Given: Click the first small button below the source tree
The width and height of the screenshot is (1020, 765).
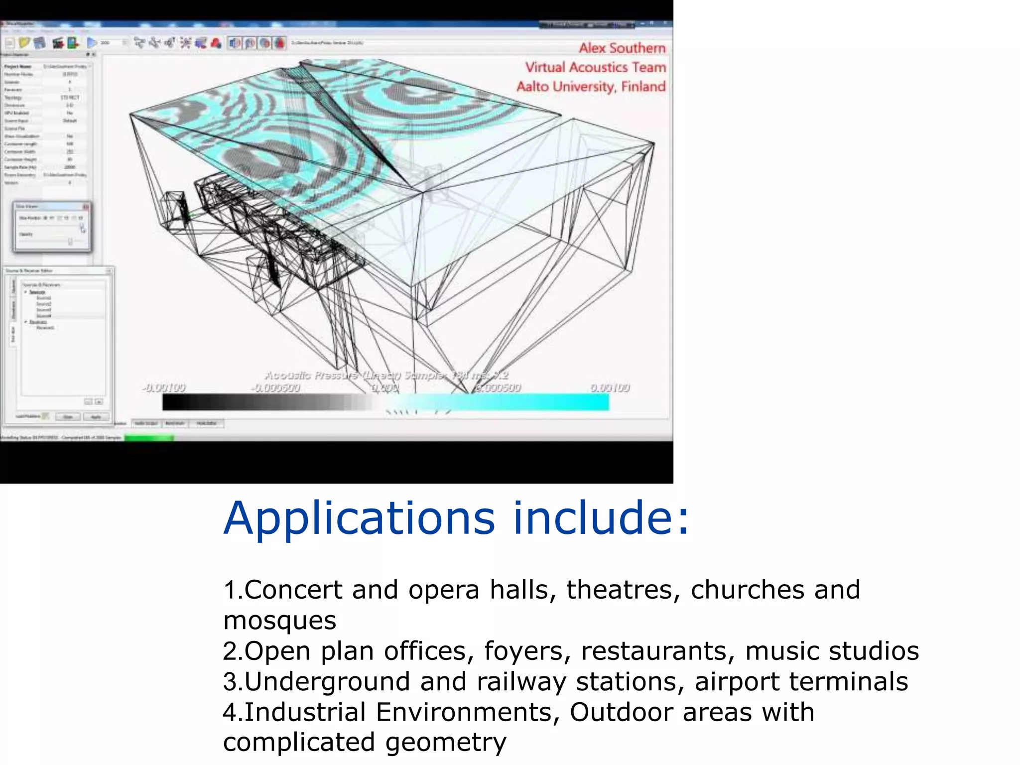Looking at the screenshot, I should click(x=88, y=401).
